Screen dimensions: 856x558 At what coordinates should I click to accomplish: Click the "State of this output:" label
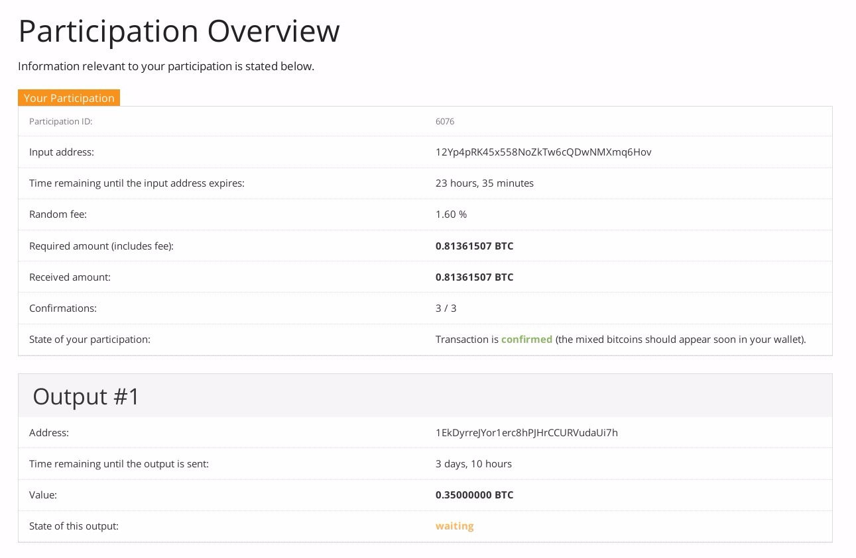(74, 526)
